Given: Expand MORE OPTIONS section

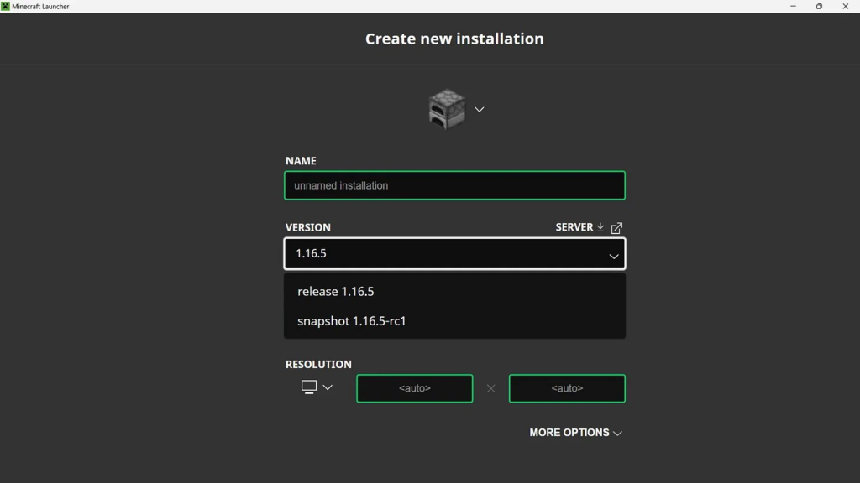Looking at the screenshot, I should (x=575, y=433).
